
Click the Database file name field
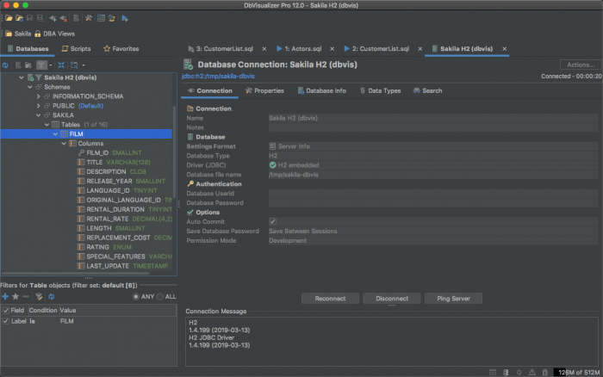433,175
